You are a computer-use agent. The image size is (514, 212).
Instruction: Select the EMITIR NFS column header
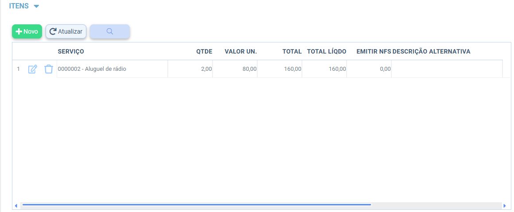373,51
